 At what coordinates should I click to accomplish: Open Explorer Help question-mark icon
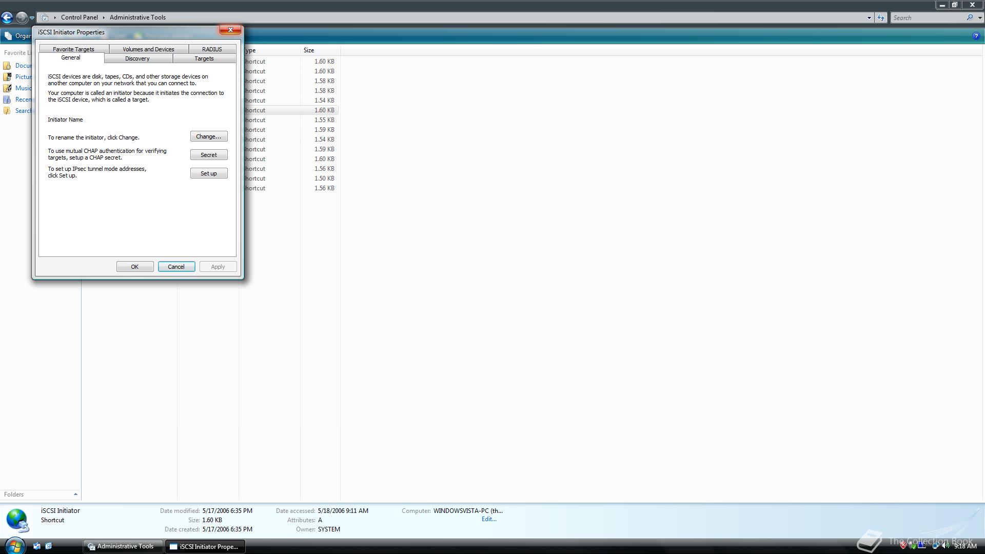[976, 36]
